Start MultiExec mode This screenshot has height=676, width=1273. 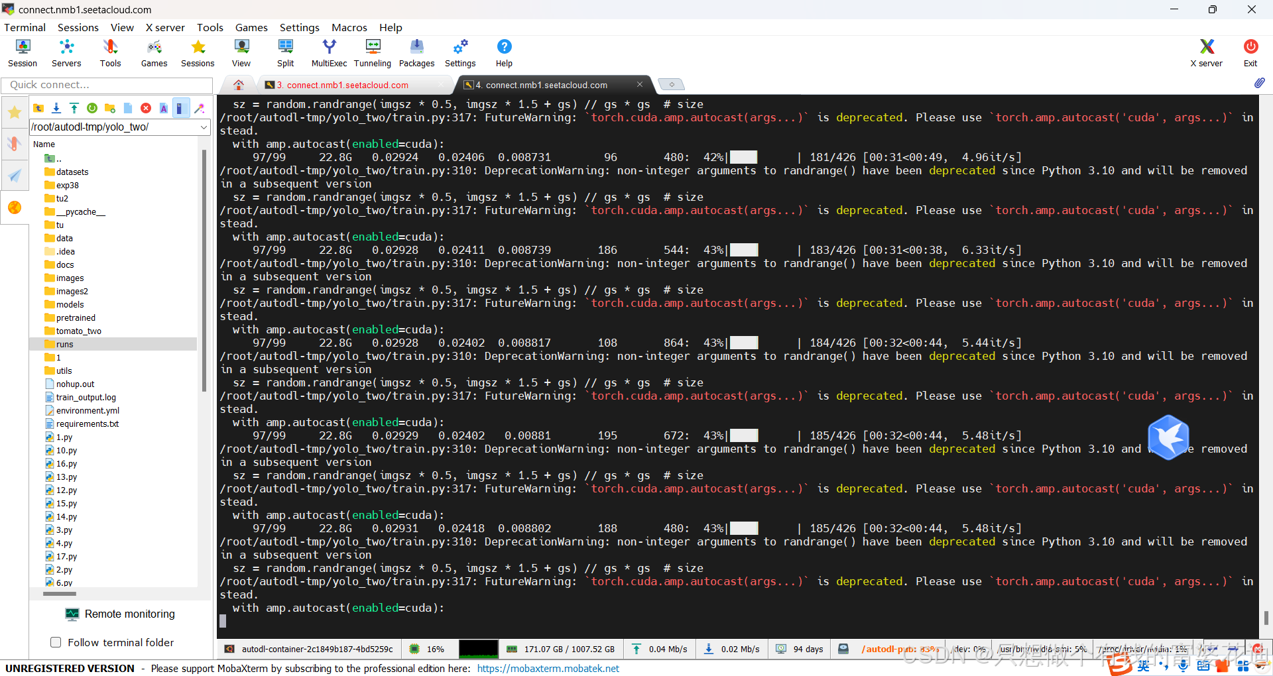coord(329,52)
